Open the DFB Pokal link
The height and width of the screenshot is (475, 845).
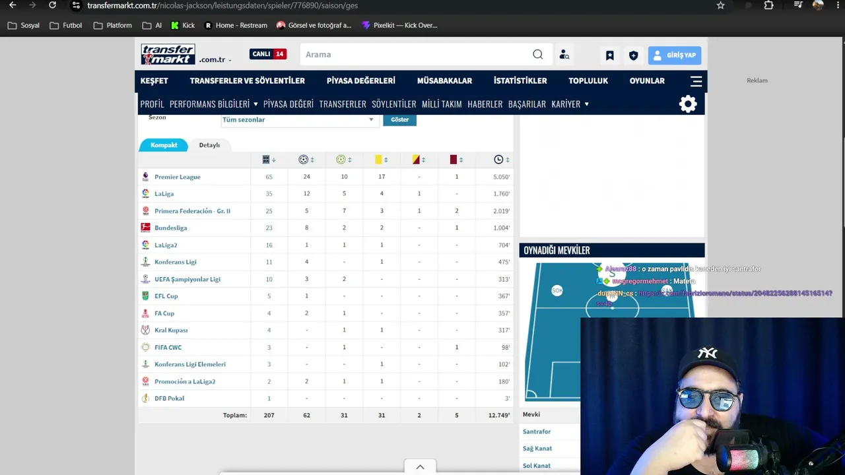(170, 398)
